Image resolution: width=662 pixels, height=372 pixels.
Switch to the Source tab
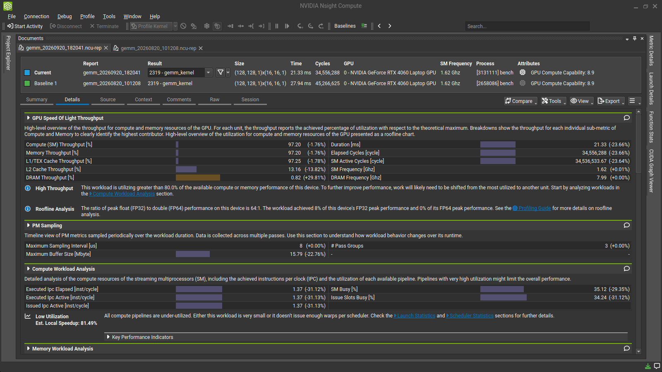108,100
